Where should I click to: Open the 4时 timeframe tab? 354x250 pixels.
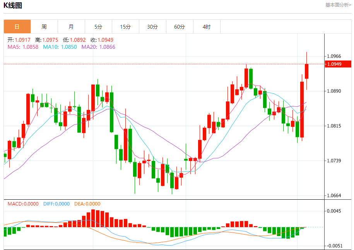point(207,27)
